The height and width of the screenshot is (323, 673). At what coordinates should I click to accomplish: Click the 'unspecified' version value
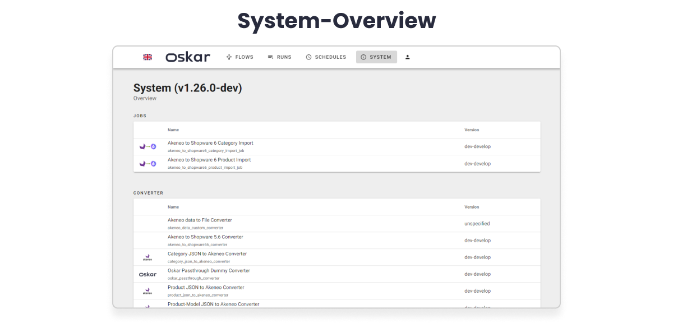pyautogui.click(x=477, y=224)
